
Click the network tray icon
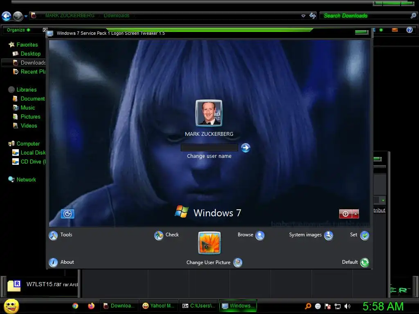338,306
